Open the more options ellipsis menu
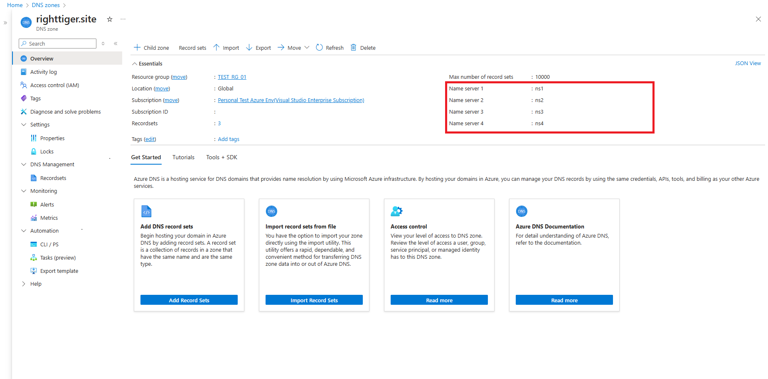 point(123,19)
